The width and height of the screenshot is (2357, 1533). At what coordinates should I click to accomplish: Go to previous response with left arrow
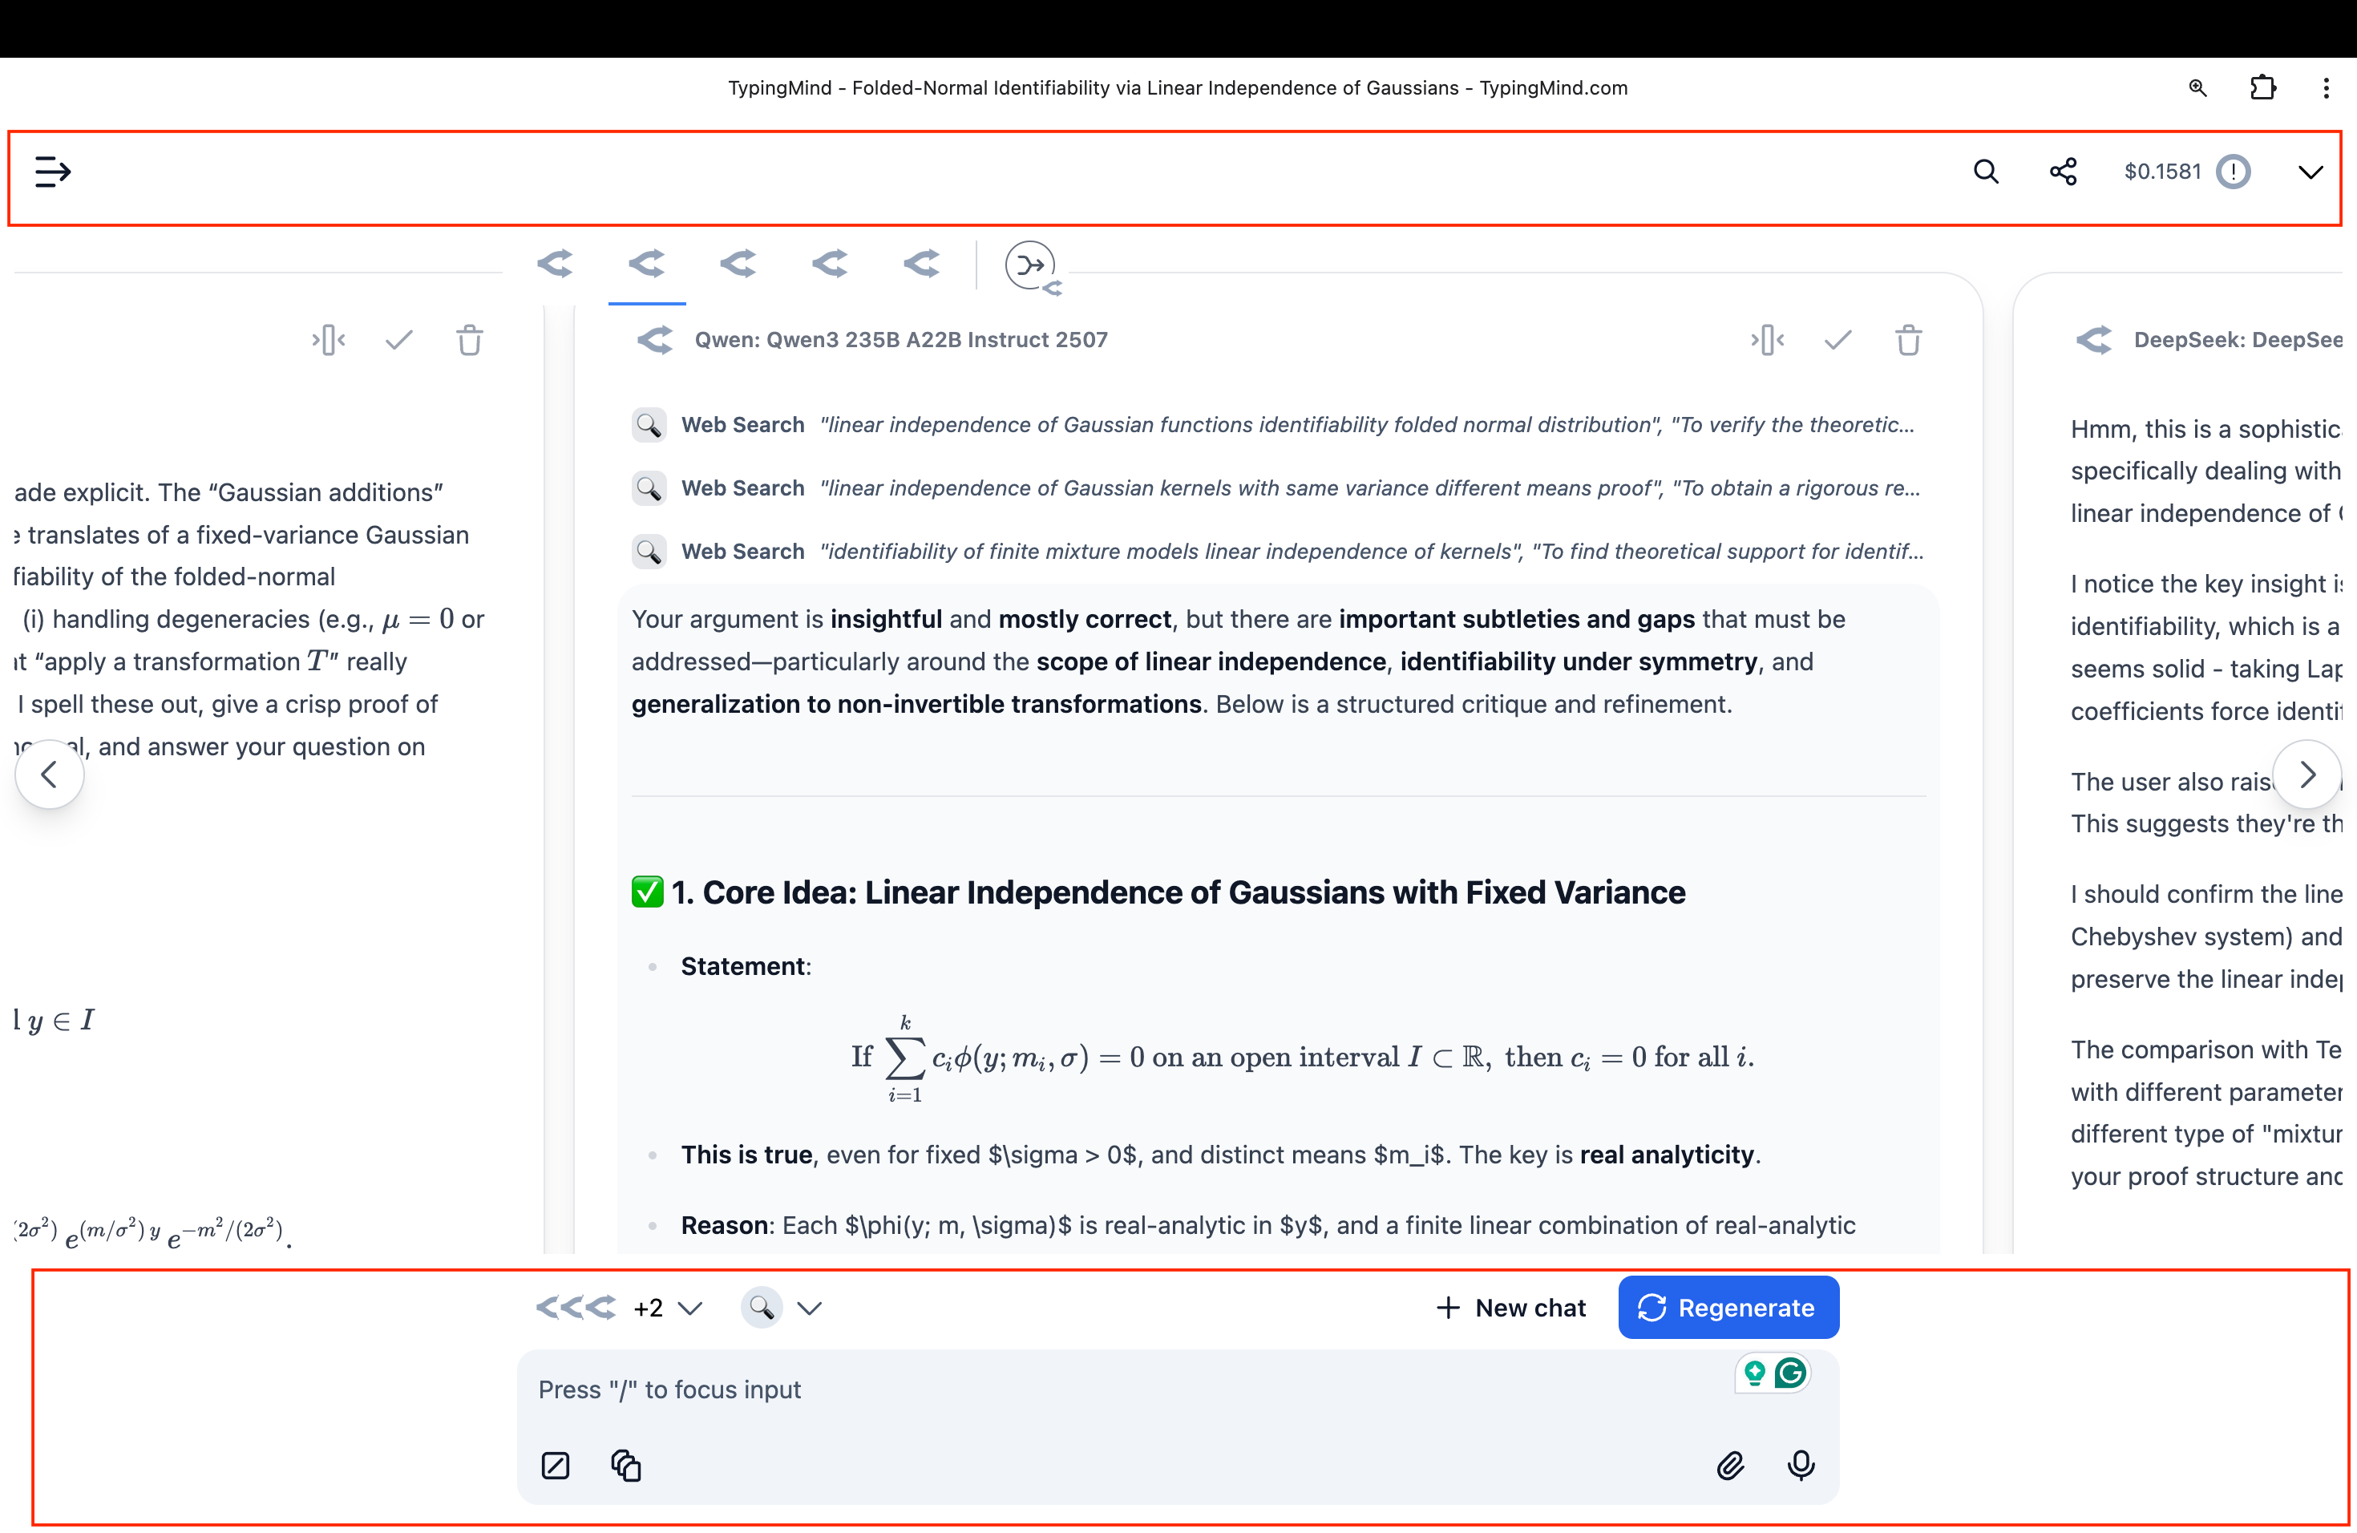50,775
